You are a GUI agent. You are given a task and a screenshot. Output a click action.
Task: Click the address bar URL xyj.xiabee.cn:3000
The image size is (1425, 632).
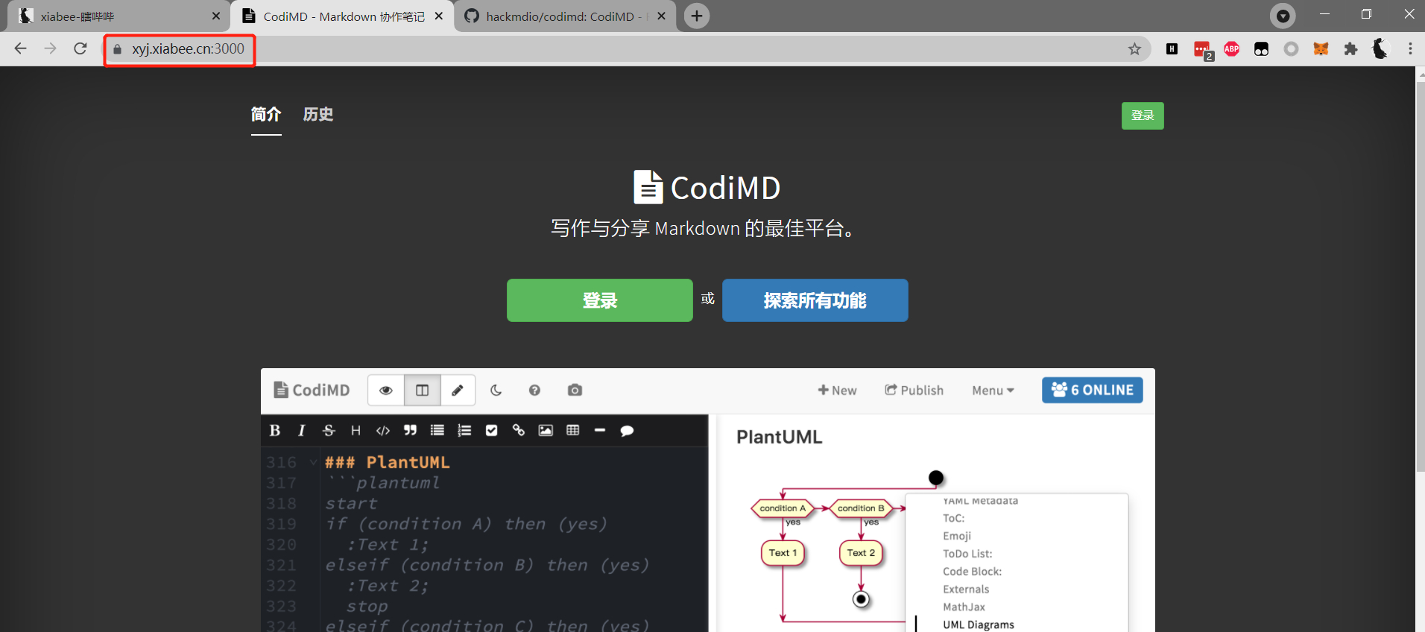coord(188,48)
